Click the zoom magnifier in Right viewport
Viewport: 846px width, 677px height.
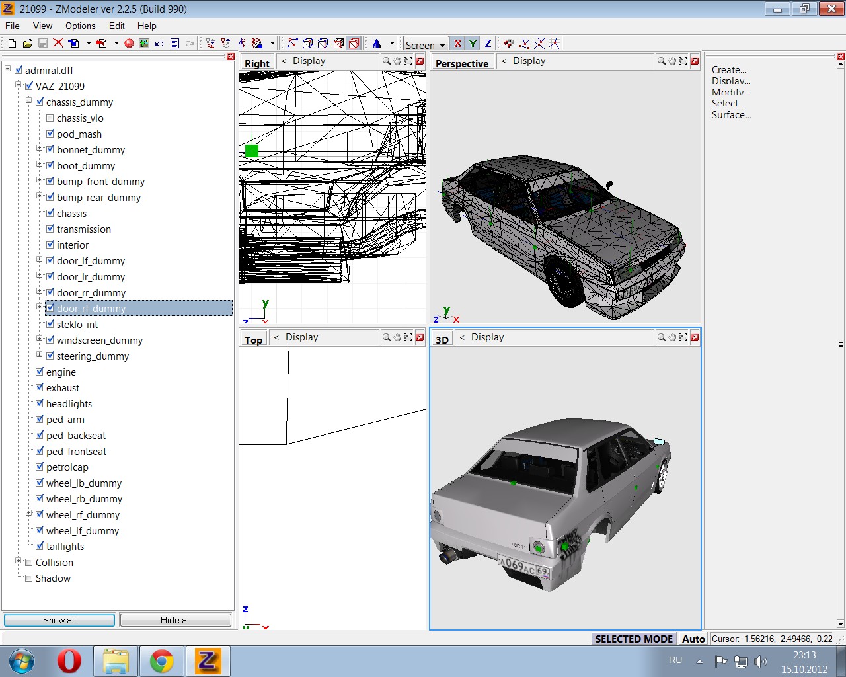387,61
